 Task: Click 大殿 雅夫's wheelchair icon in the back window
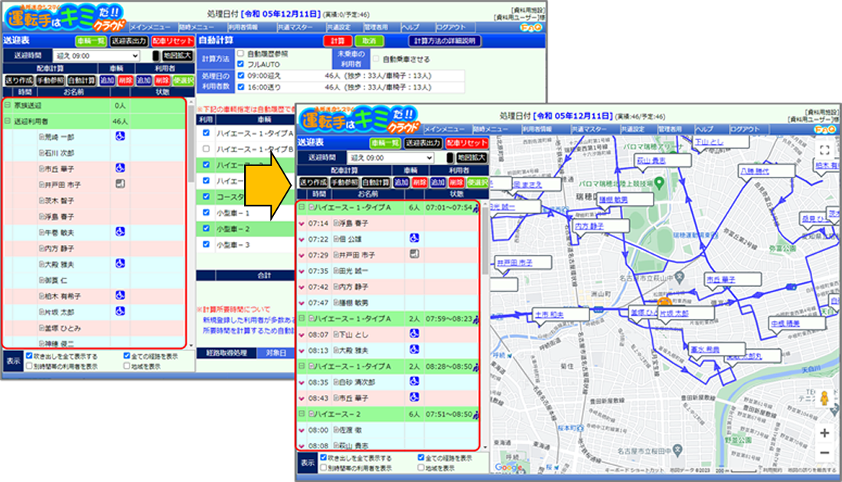click(119, 263)
